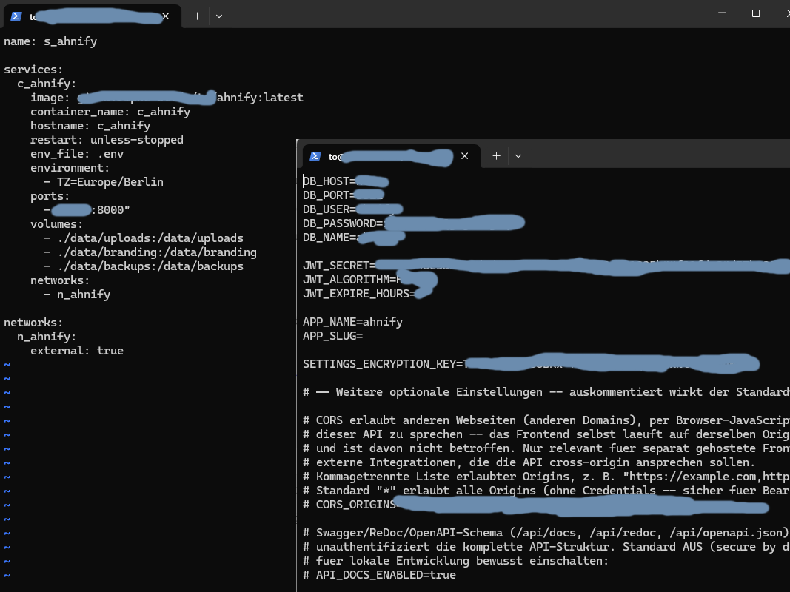
Task: Click './data/branding:/data/branding' volume entry
Action: pos(157,252)
